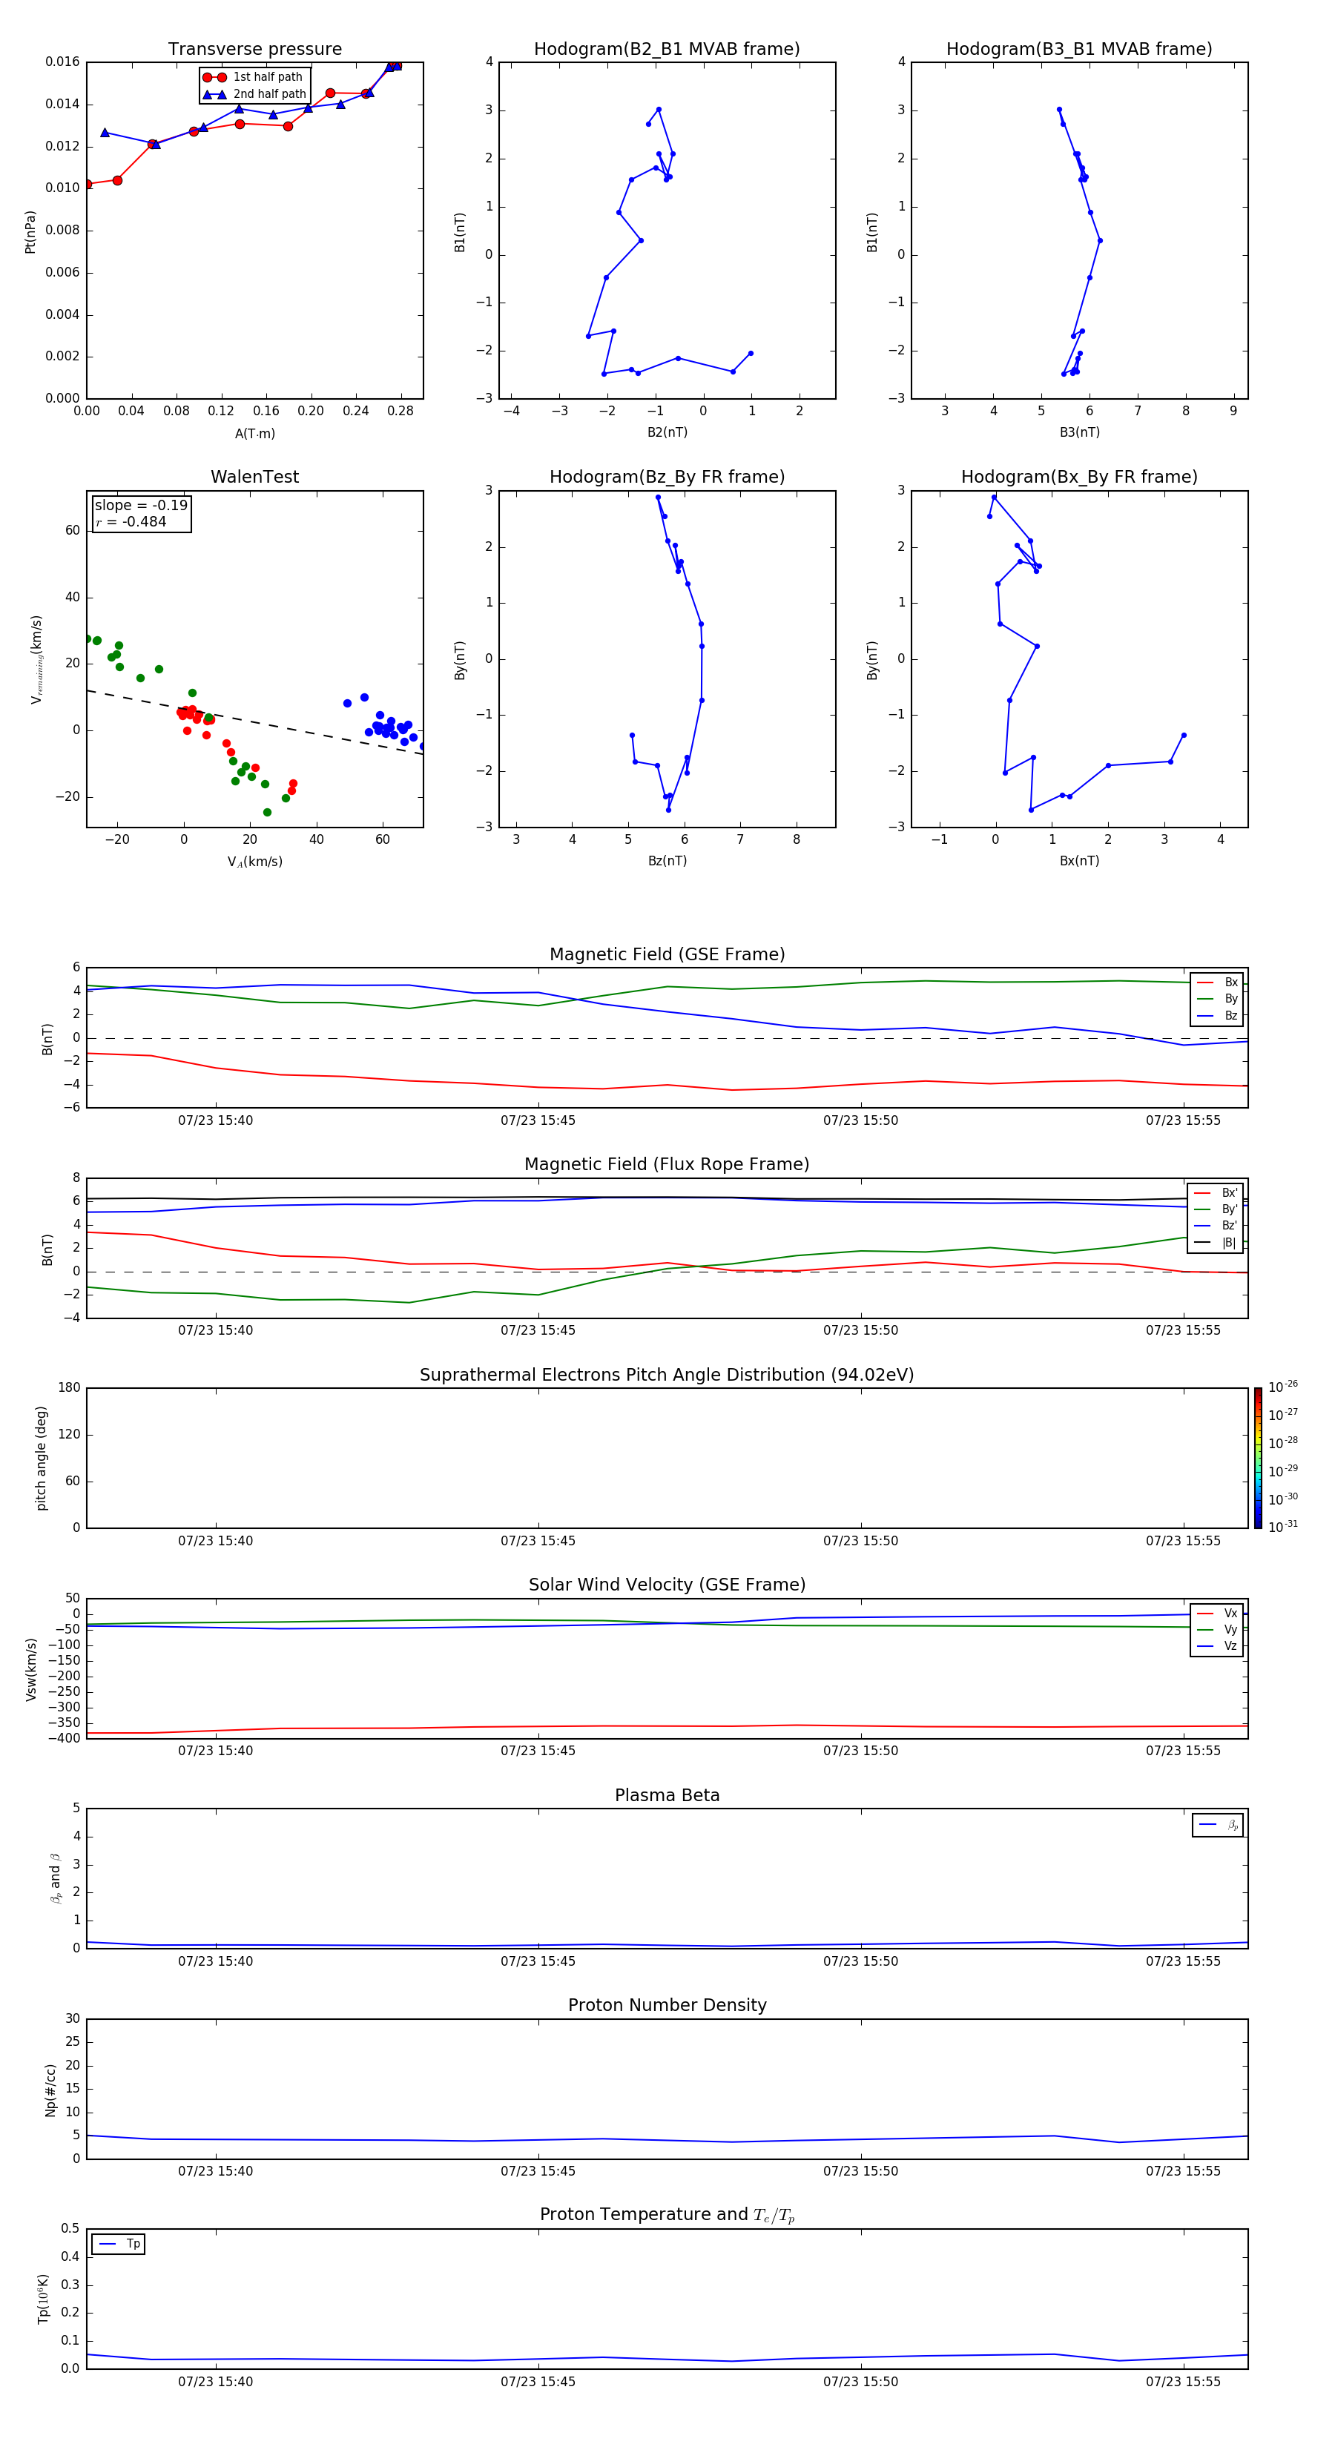Image resolution: width=1335 pixels, height=2447 pixels.
Task: Click the Vsw(km/s) y-axis label
Action: [30, 1669]
